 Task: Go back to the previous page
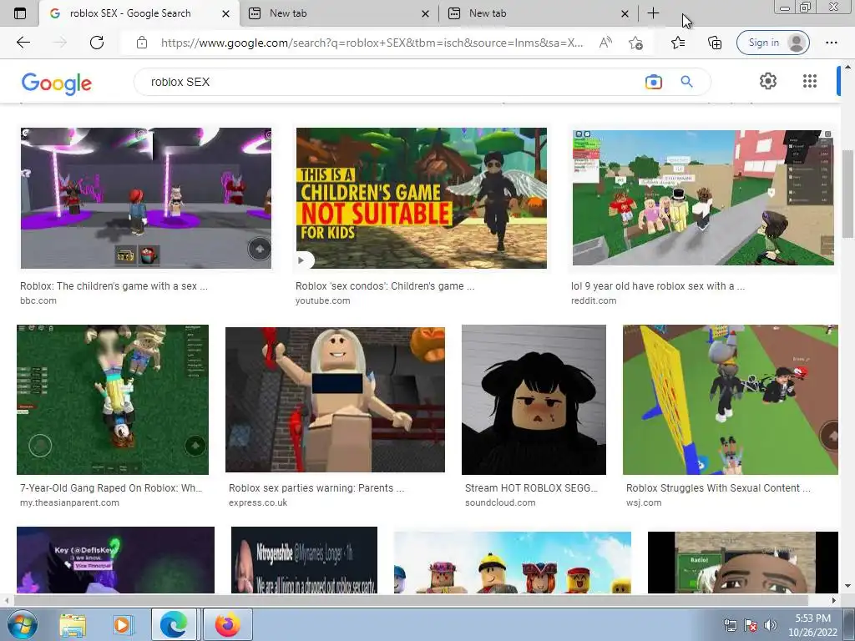[23, 43]
